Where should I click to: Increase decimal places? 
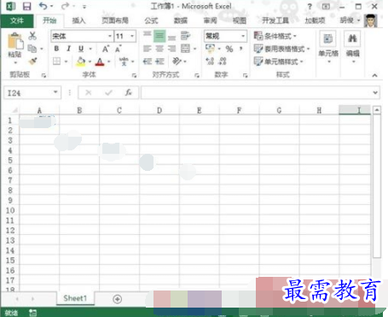click(210, 62)
